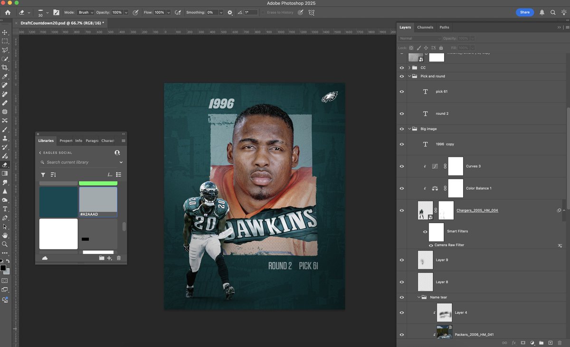Hide the 'pick 61' text layer
The width and height of the screenshot is (570, 347).
tap(402, 92)
